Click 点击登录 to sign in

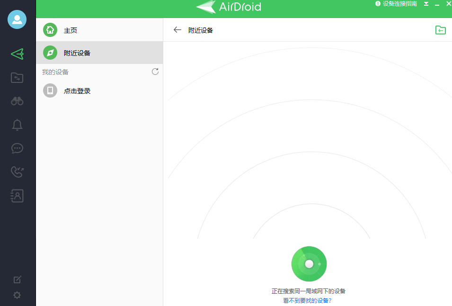pyautogui.click(x=77, y=91)
